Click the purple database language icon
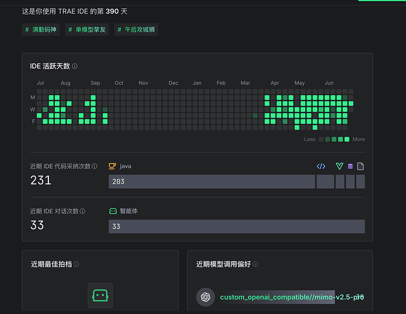406x314 pixels. point(350,166)
